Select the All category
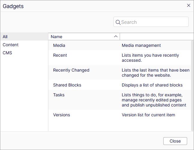Viewport: 194px width, 150px height. (5, 37)
